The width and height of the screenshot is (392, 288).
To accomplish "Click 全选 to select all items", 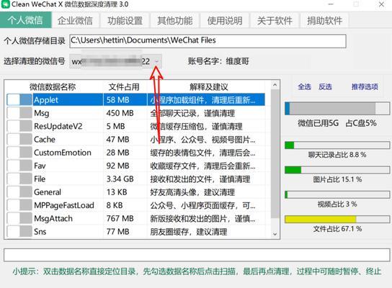I will [304, 87].
